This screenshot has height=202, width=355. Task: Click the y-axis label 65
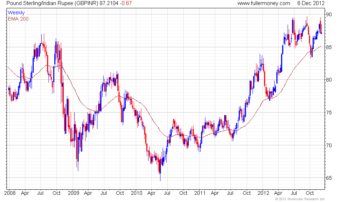(329, 178)
